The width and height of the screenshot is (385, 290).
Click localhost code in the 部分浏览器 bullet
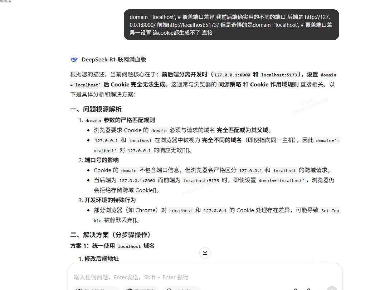(181, 211)
